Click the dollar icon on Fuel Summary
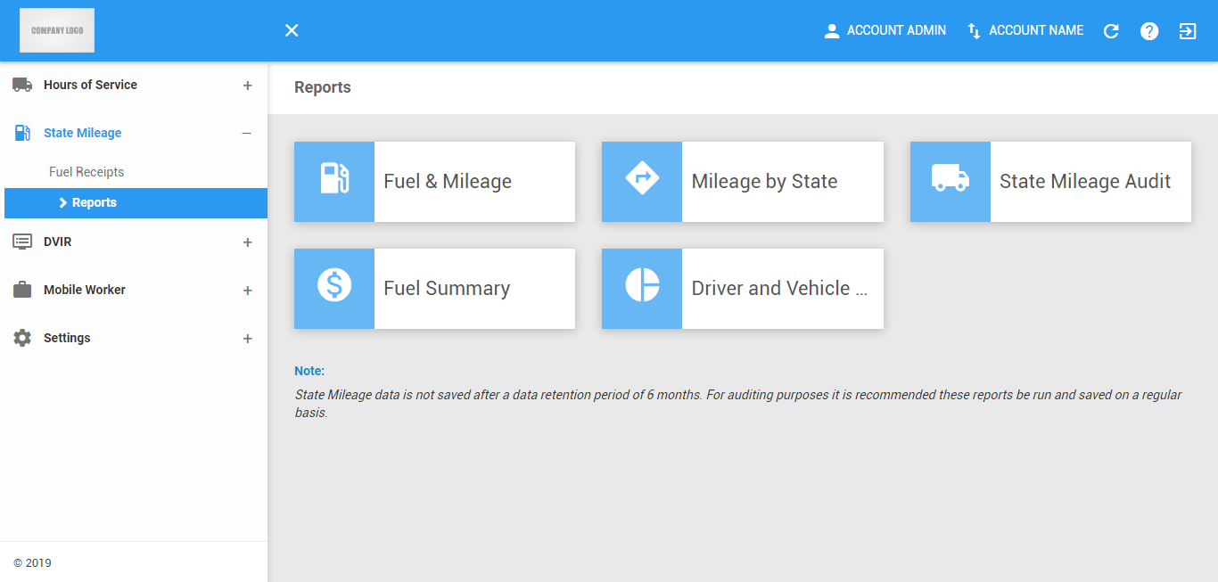Screen dimensions: 1218x582 tap(334, 285)
